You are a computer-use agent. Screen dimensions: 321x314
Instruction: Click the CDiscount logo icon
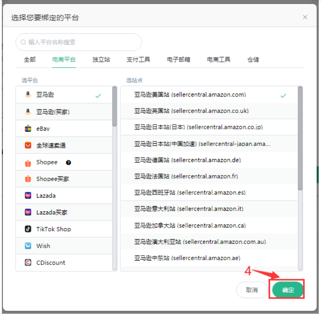coord(28,263)
